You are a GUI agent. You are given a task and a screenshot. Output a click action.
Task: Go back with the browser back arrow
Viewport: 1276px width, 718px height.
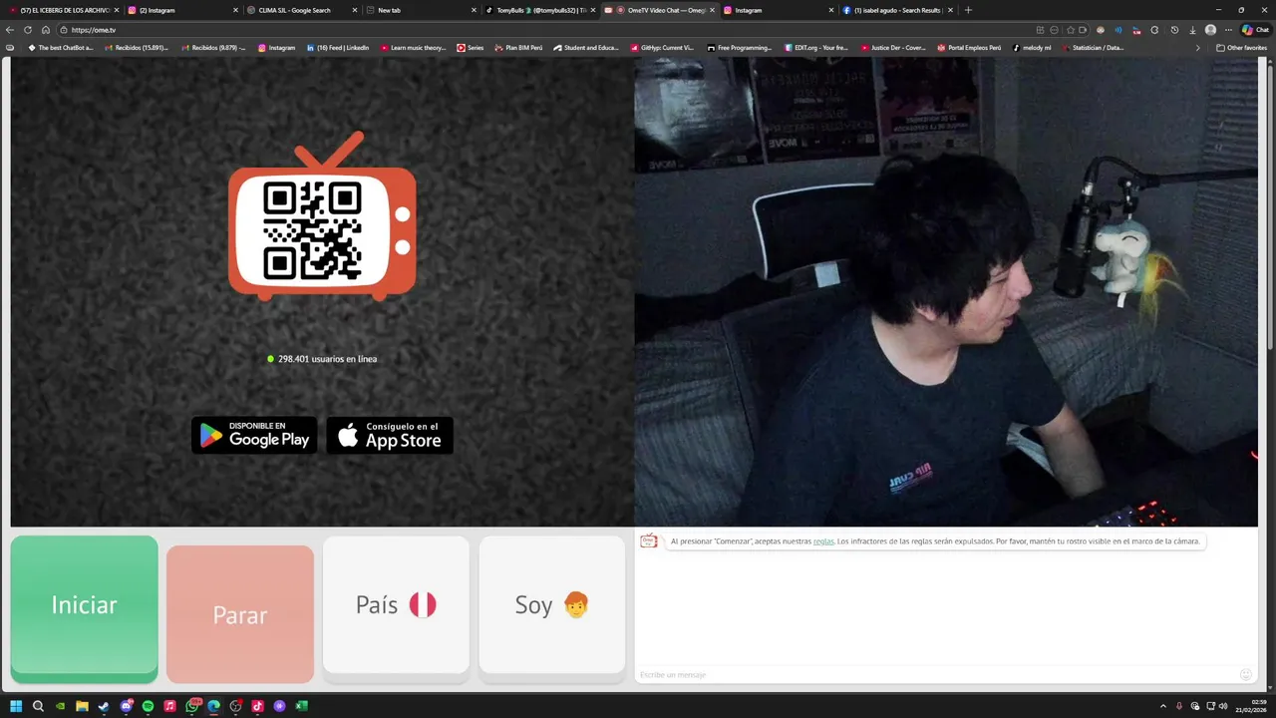click(10, 30)
